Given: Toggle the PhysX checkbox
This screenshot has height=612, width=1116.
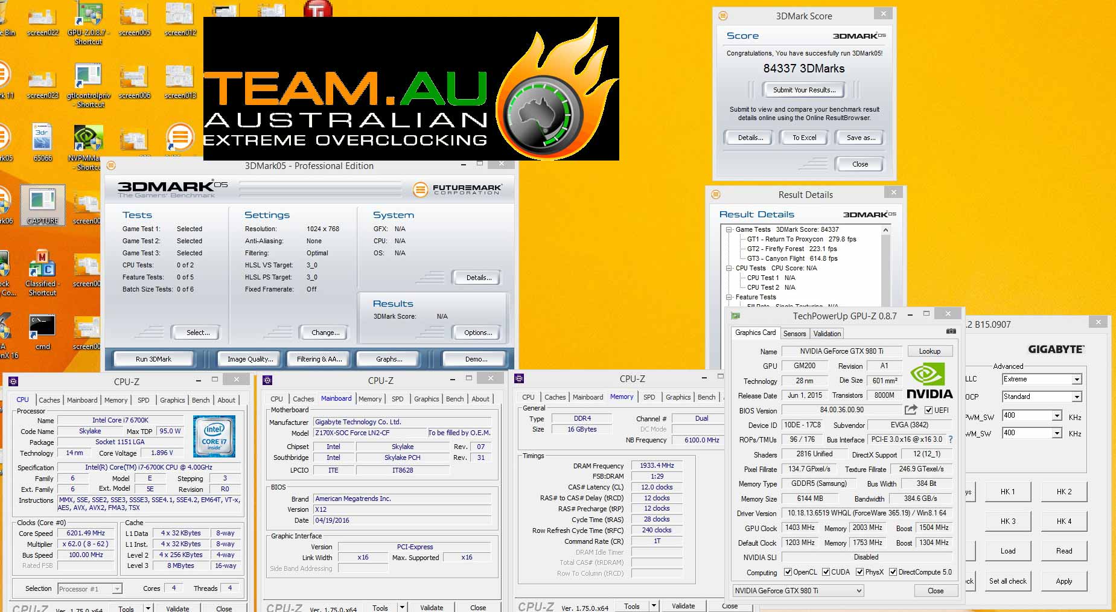Looking at the screenshot, I should pos(859,572).
